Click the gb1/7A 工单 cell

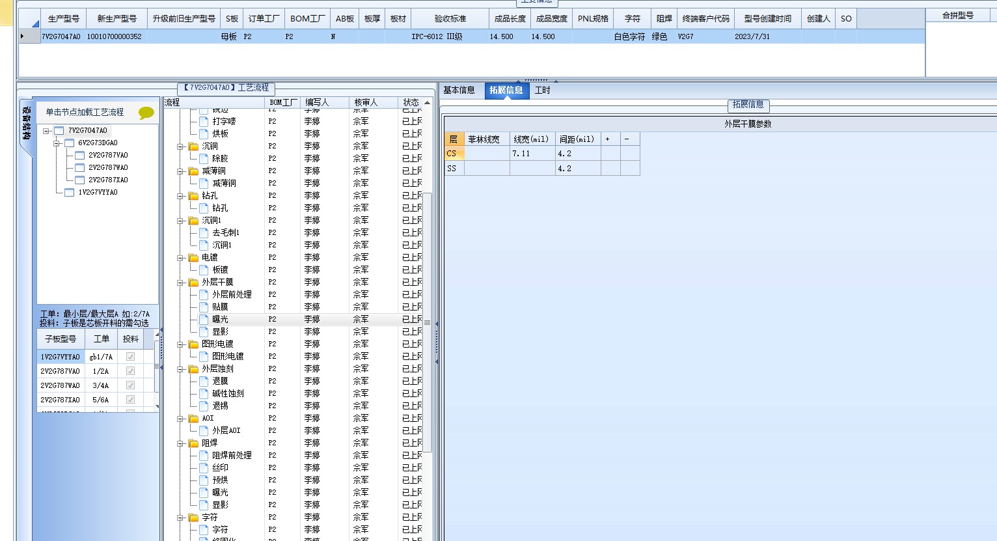(101, 357)
